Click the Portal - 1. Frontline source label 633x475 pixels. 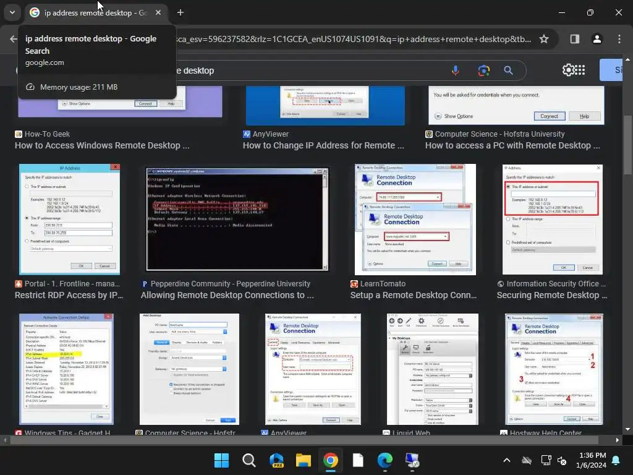(72, 284)
